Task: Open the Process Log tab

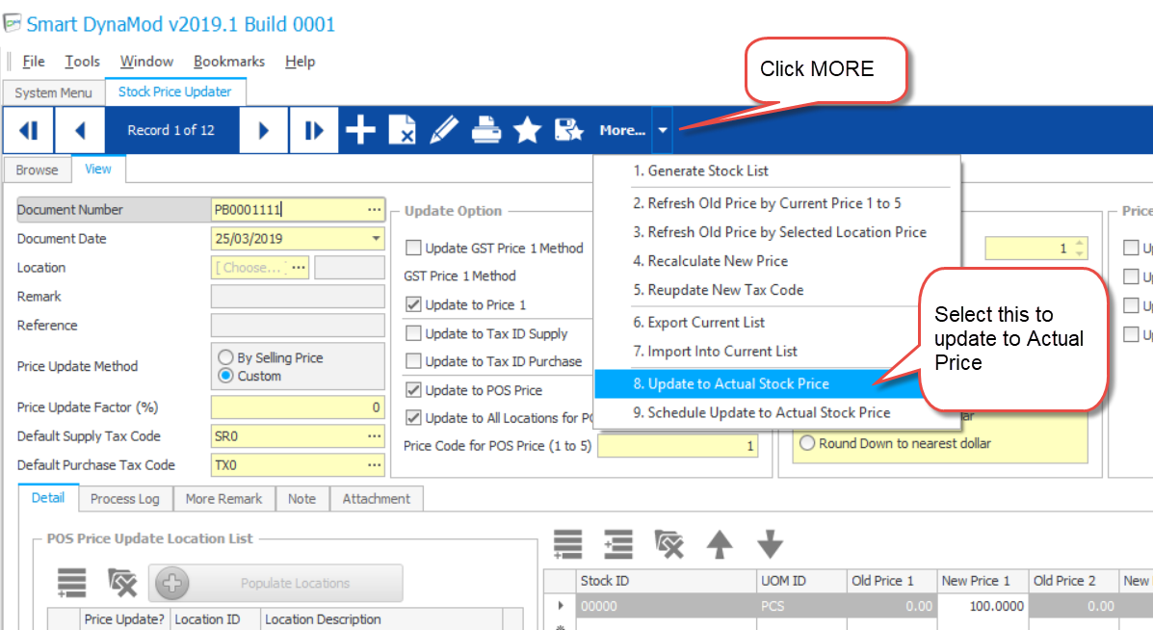Action: tap(124, 498)
